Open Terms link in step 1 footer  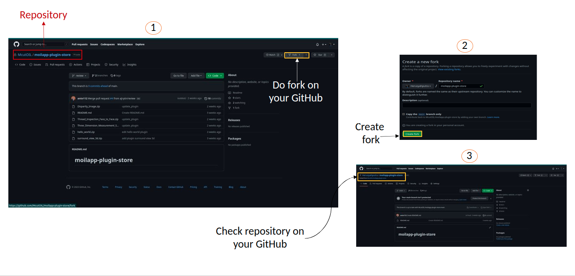[105, 187]
